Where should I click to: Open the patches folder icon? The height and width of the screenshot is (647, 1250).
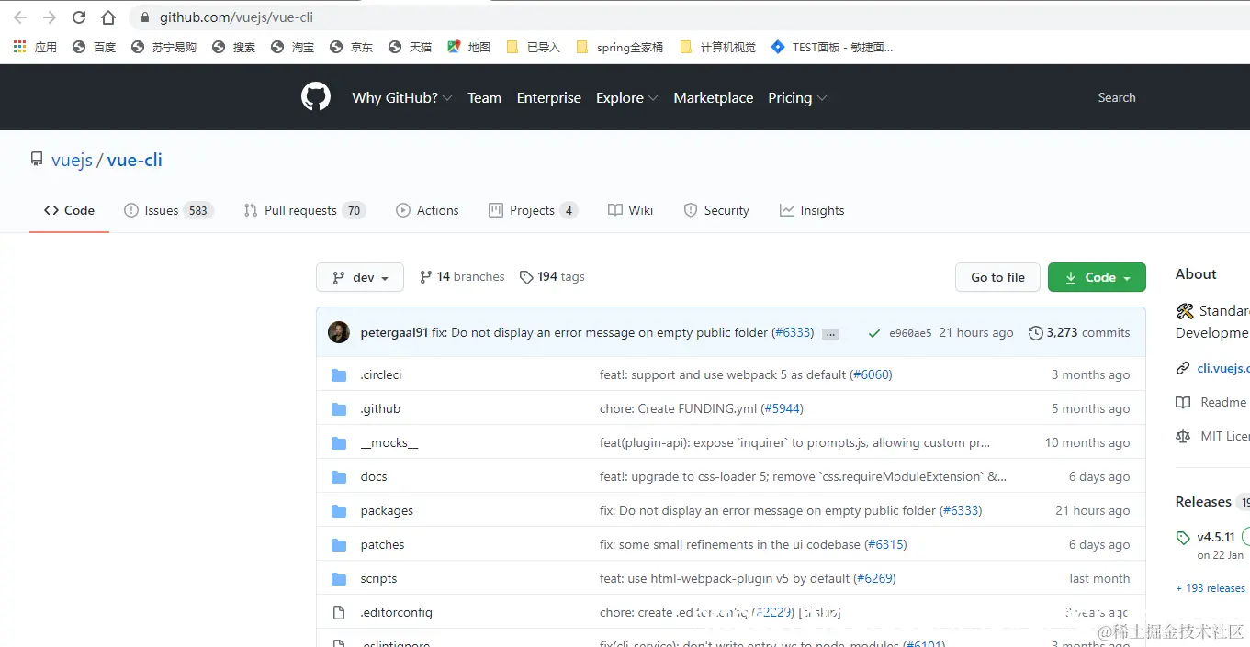click(339, 544)
